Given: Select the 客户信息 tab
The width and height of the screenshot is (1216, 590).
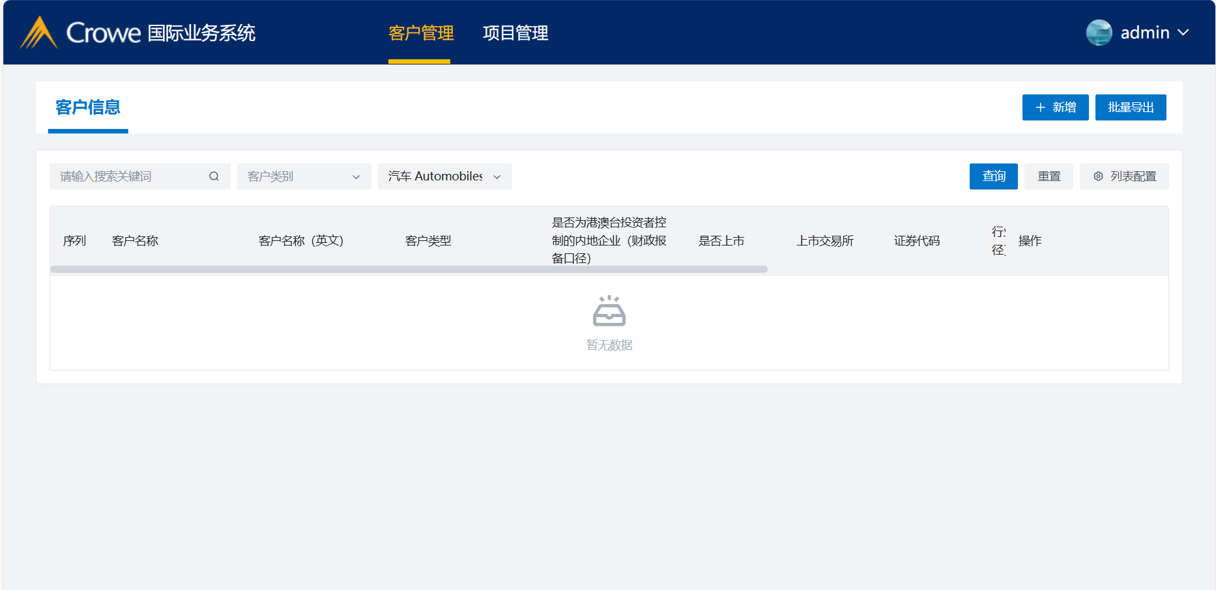Looking at the screenshot, I should [88, 107].
